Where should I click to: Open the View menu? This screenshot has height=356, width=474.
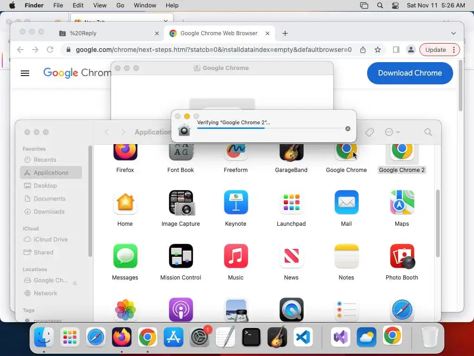(100, 6)
